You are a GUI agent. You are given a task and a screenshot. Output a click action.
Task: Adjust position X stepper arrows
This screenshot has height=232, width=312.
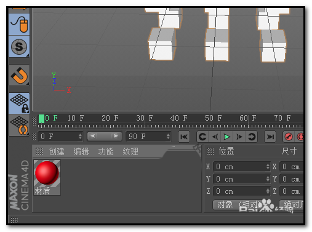(x=268, y=167)
